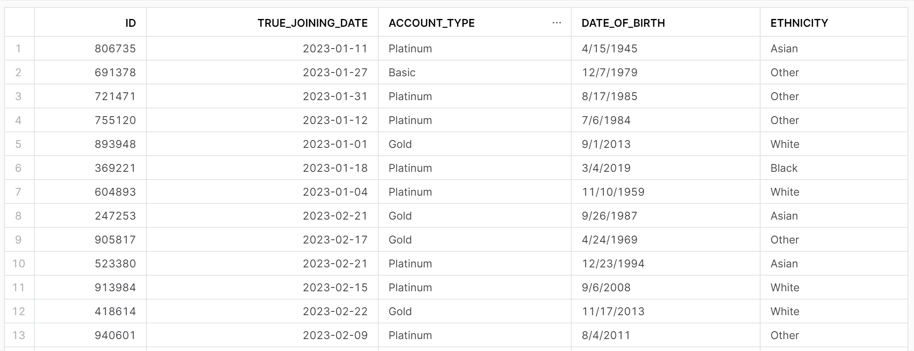Select the cell with ID 940601
The image size is (914, 351).
tap(115, 335)
